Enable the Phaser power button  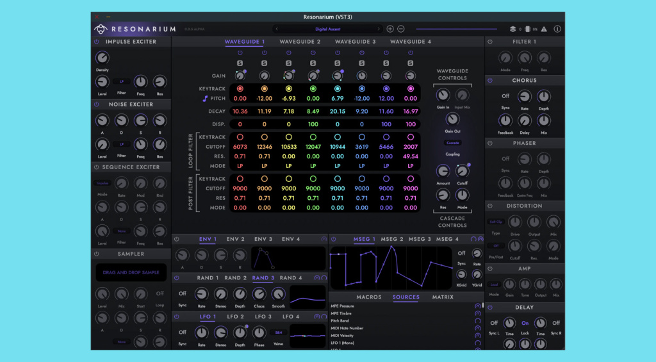[x=490, y=143]
